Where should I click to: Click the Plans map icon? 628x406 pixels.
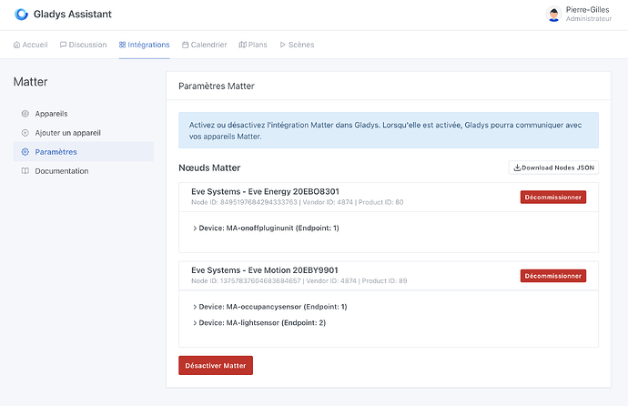pos(243,45)
